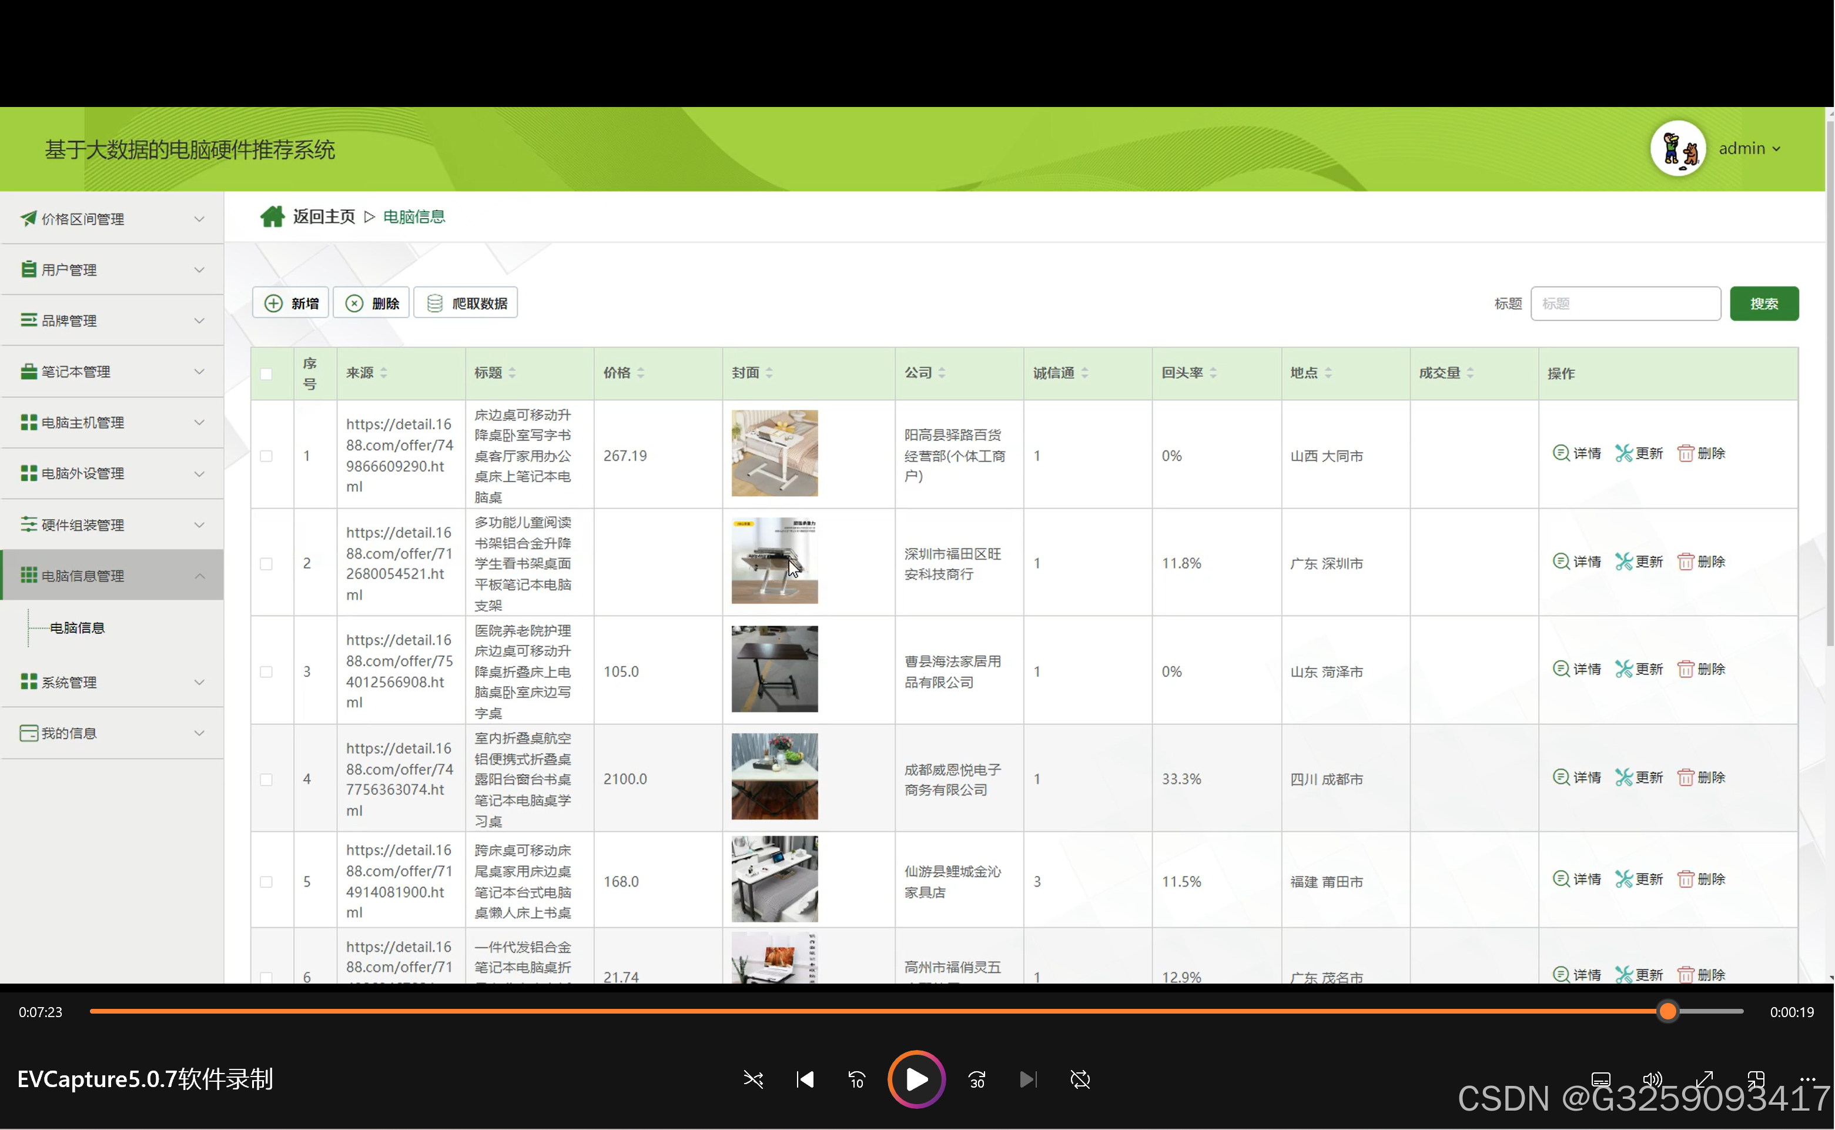Sort by the 价格 column arrows
The image size is (1835, 1130).
pyautogui.click(x=641, y=373)
